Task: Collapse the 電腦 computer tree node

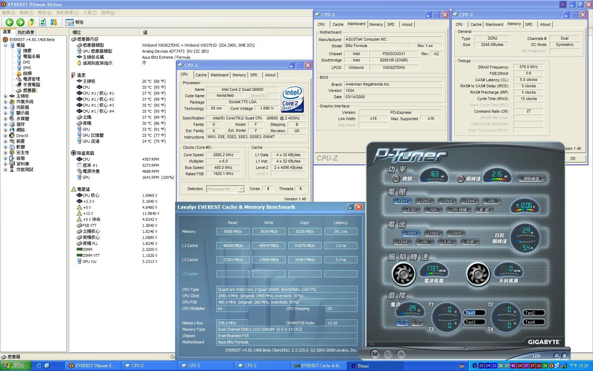Action: pyautogui.click(x=5, y=45)
